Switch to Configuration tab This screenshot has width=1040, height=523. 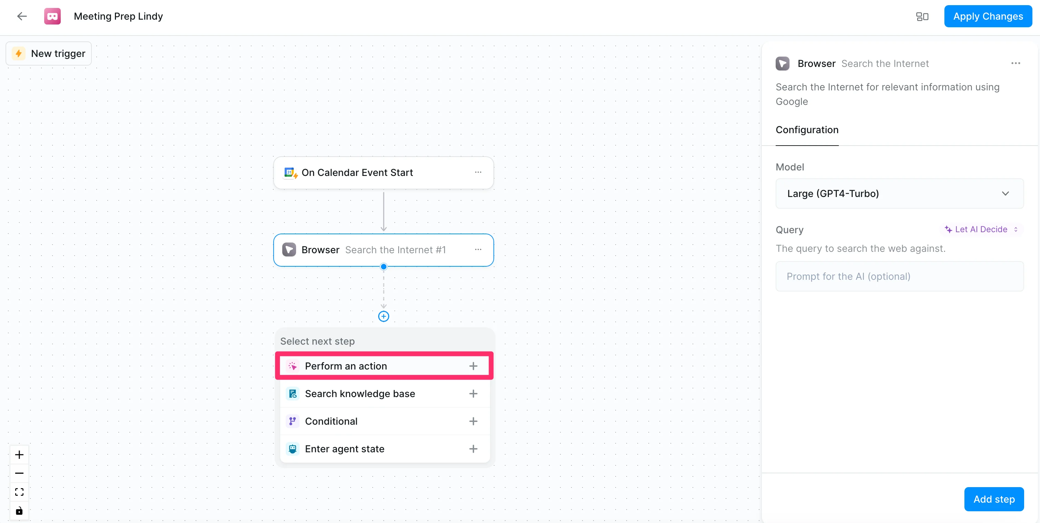coord(807,130)
